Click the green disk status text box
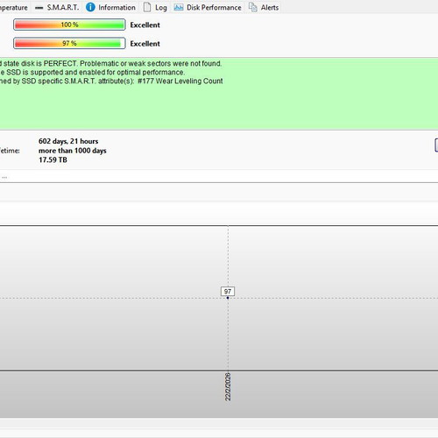This screenshot has width=438, height=438. point(219,94)
